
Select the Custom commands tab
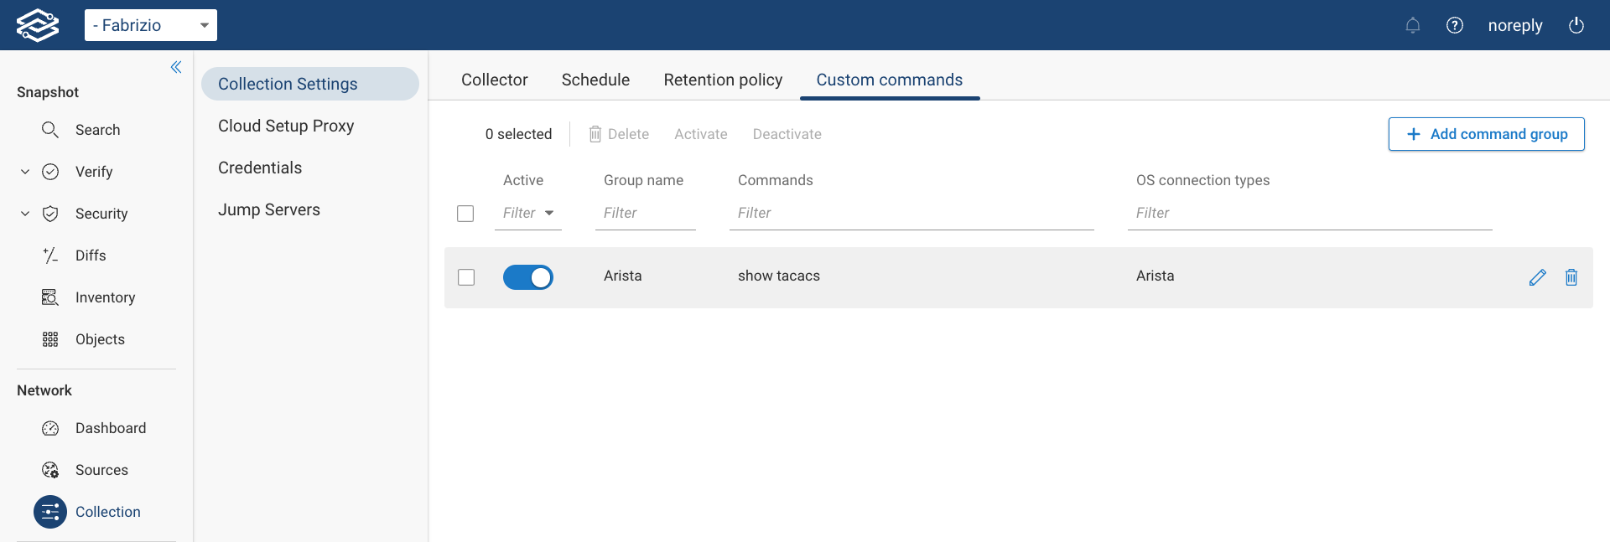[x=890, y=80]
